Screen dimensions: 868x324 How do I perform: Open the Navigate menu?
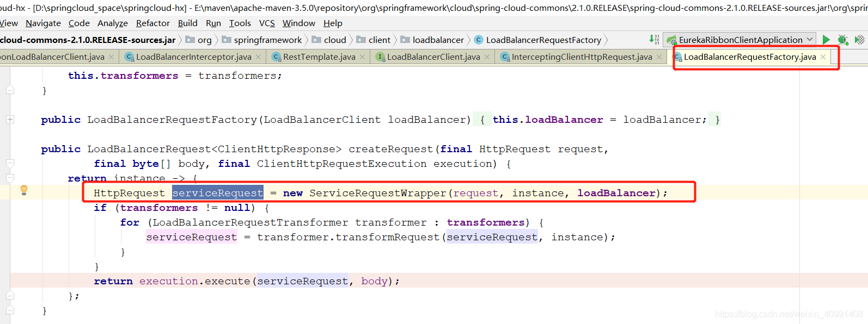click(x=43, y=23)
